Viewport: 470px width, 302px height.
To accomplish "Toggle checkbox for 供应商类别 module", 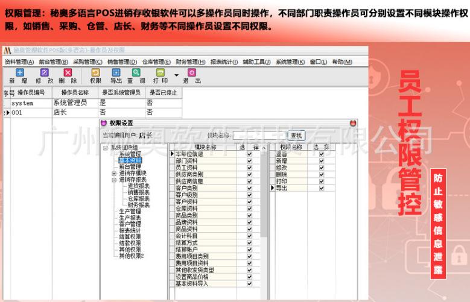I will pos(249,174).
